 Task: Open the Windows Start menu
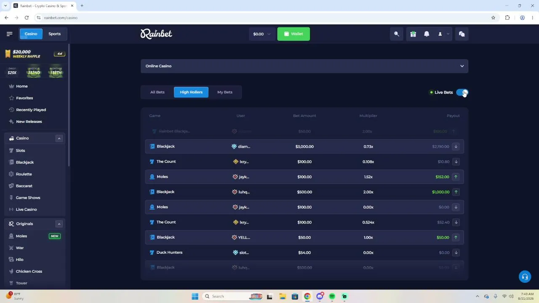195,296
